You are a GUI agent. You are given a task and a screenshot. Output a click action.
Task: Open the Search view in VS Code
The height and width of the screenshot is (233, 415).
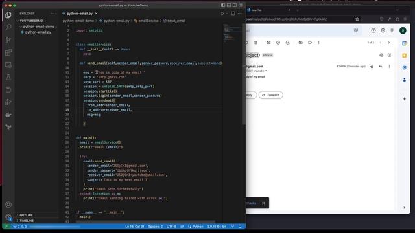(x=8, y=27)
